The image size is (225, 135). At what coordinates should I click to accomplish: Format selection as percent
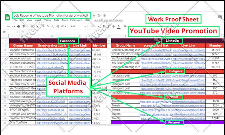pos(48,26)
